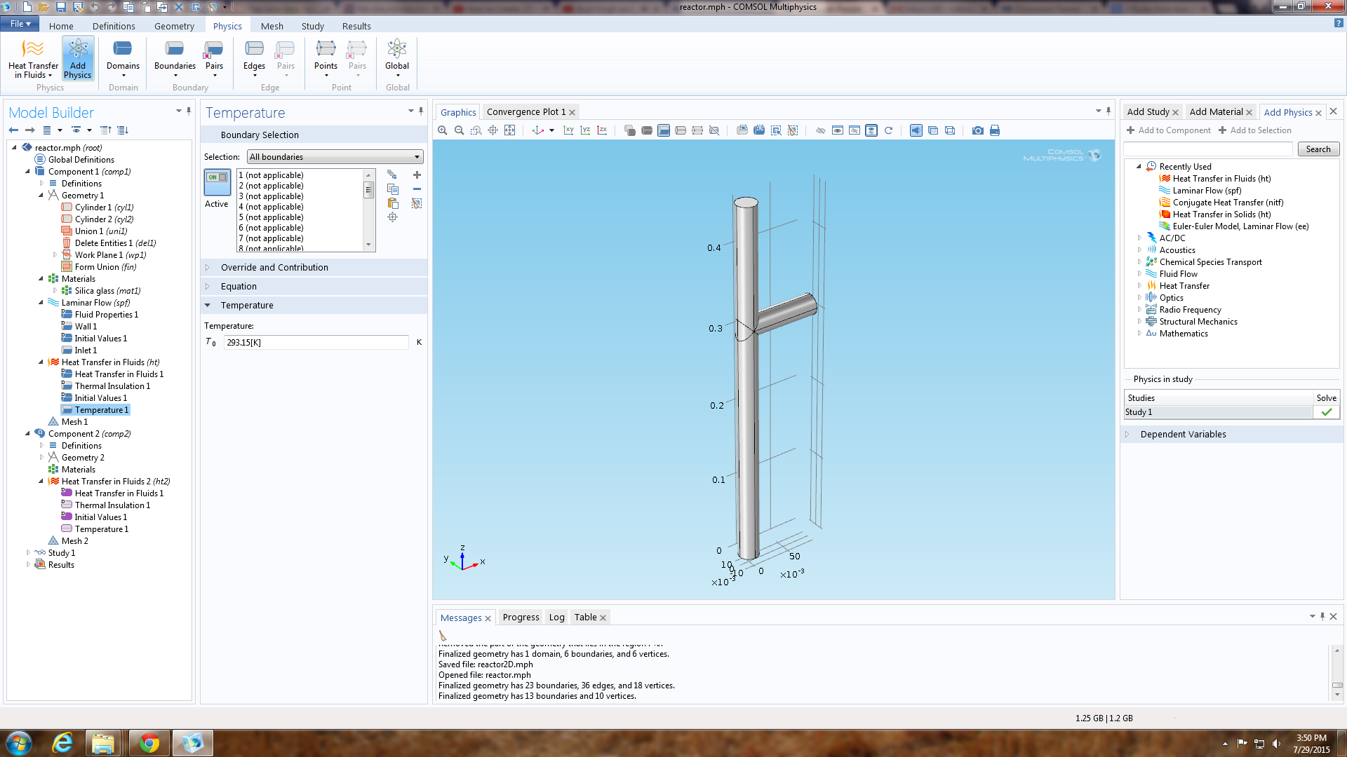Take an image snapshot with the camera icon
1347x757 pixels.
point(977,130)
